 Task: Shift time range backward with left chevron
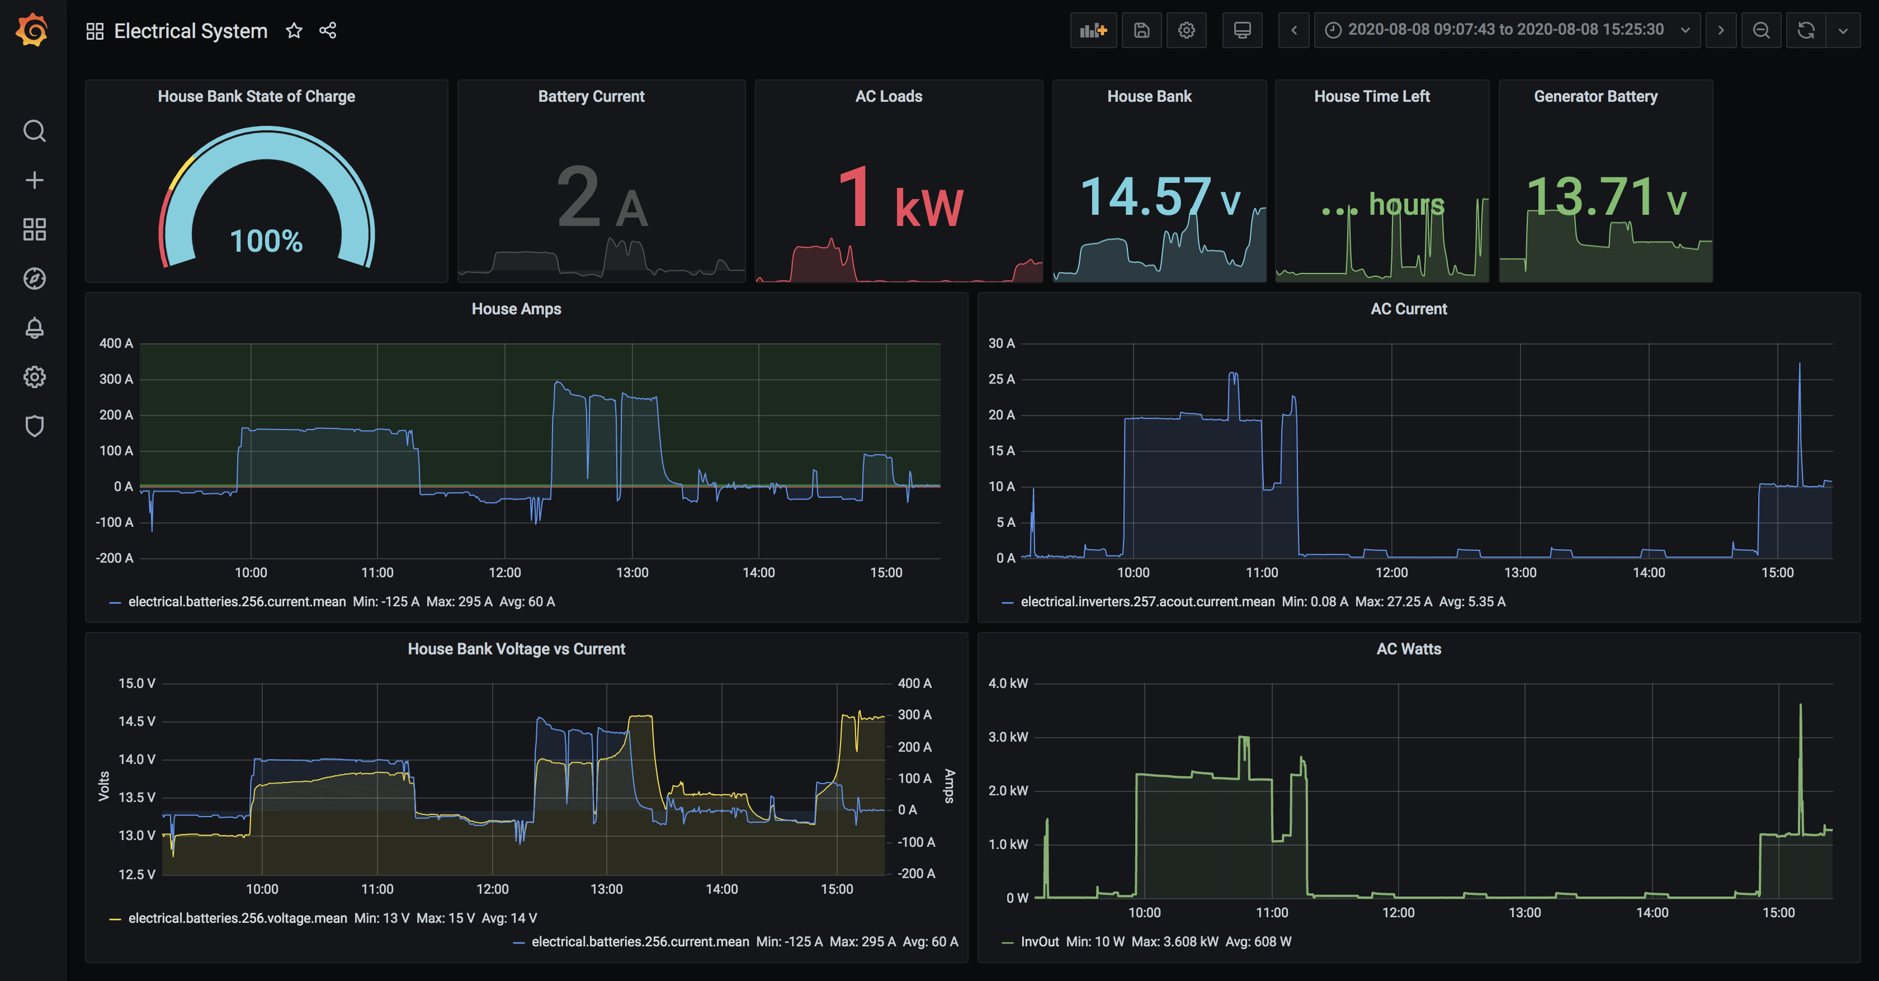1293,31
